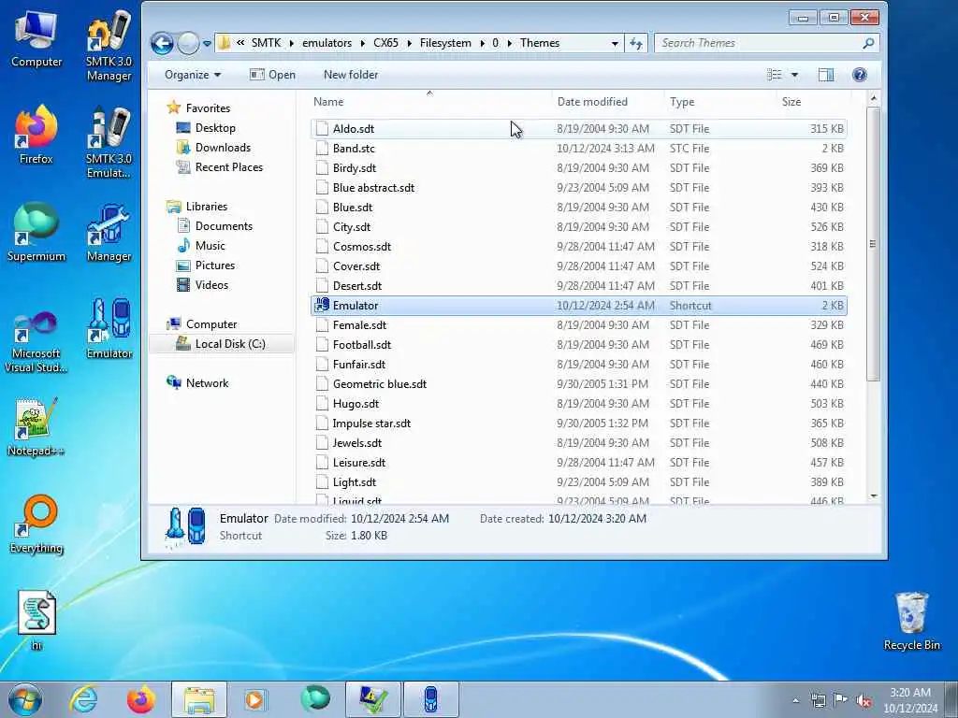Select the hi script file on desktop

point(36,620)
